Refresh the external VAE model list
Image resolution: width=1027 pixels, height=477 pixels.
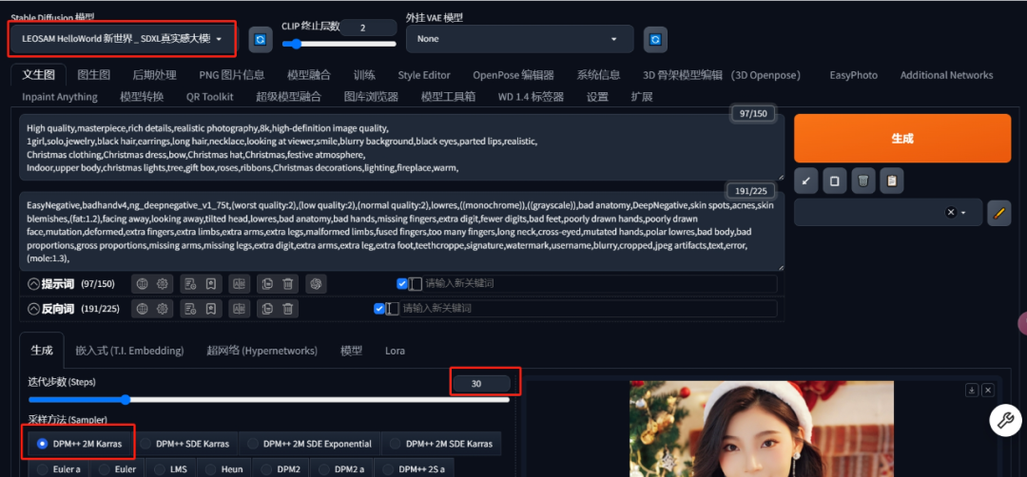[655, 40]
